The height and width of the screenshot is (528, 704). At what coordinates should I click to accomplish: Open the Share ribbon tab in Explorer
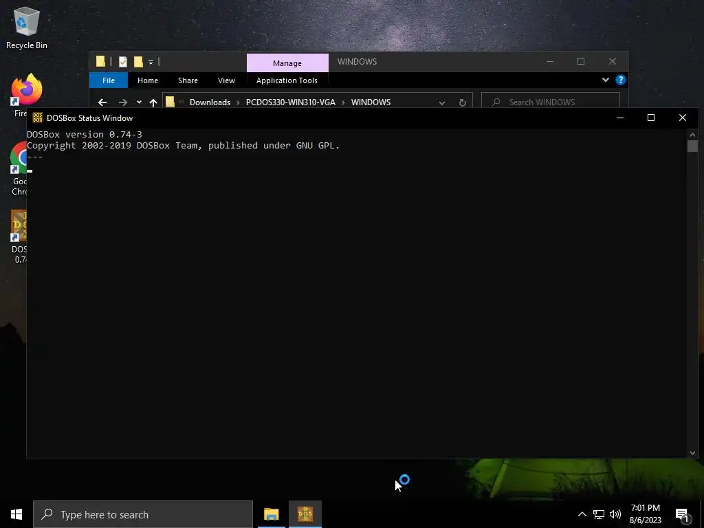[188, 80]
